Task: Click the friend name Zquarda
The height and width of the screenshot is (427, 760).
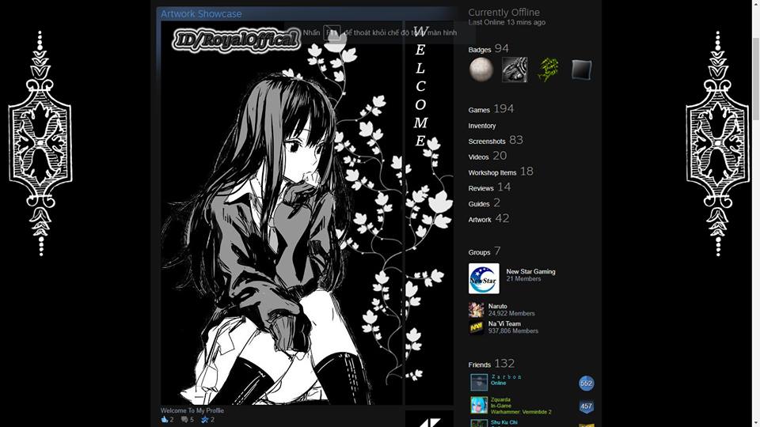Action: pos(500,399)
